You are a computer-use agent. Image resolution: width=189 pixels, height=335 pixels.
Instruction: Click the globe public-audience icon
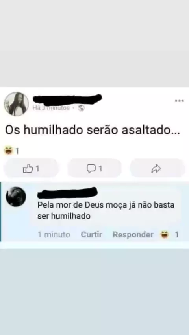tap(81, 108)
